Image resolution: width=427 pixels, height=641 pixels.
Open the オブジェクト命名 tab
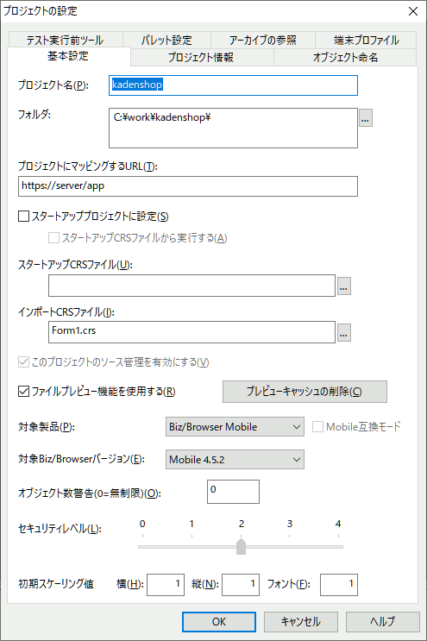pyautogui.click(x=345, y=57)
